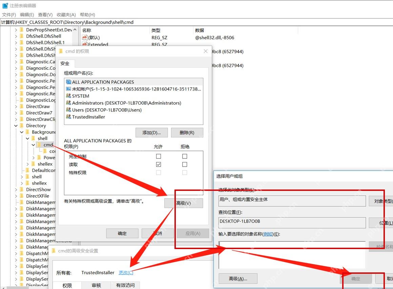Click the 添加(D)... button
This screenshot has width=393, height=289.
152,132
